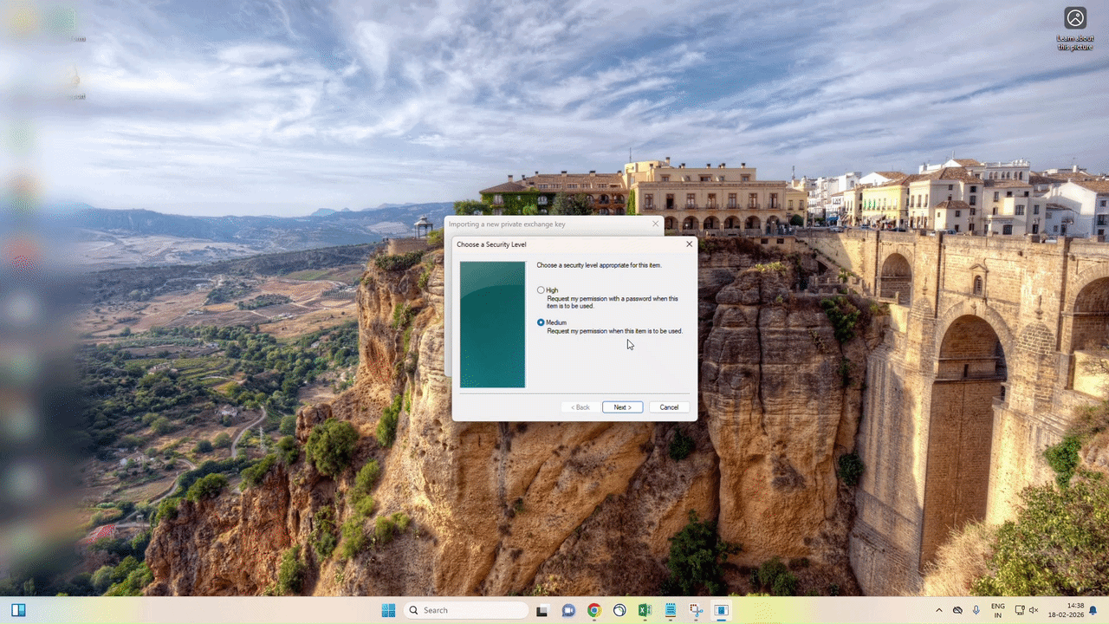Open Google Chrome from the taskbar

point(594,610)
